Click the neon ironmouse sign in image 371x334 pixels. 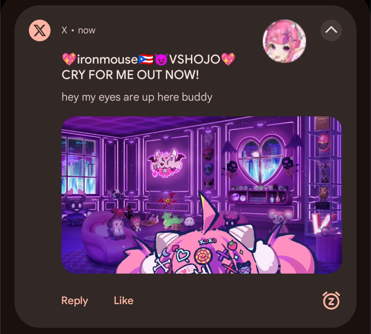(167, 163)
